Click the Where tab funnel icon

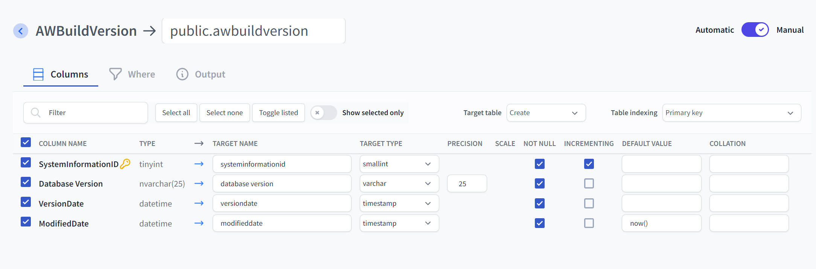(x=115, y=74)
